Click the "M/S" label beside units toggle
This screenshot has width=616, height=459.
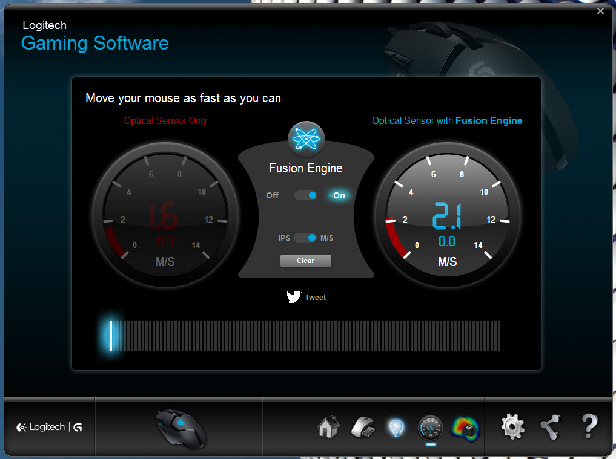(327, 238)
